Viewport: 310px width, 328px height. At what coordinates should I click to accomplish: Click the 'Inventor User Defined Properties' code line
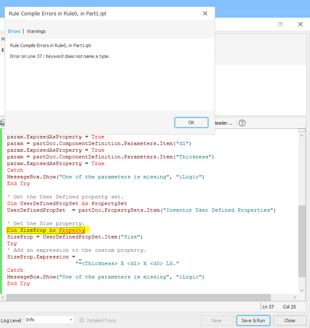141,210
